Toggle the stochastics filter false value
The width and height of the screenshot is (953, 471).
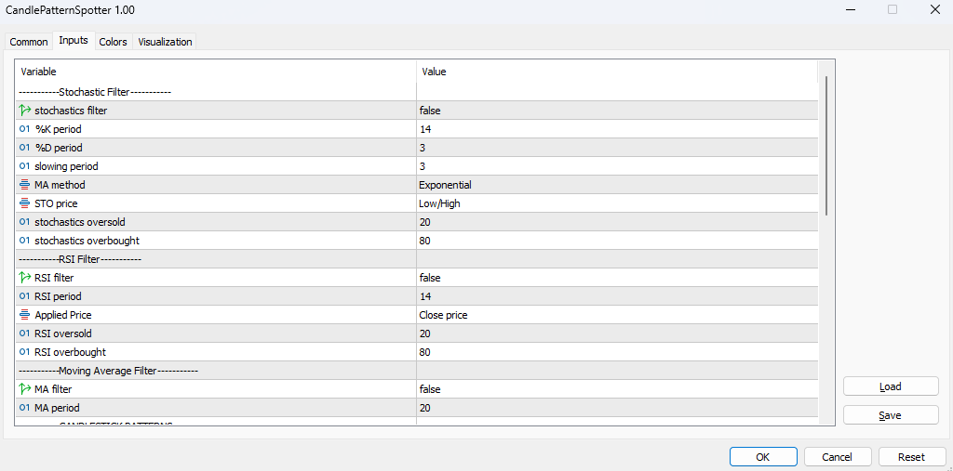pos(616,111)
